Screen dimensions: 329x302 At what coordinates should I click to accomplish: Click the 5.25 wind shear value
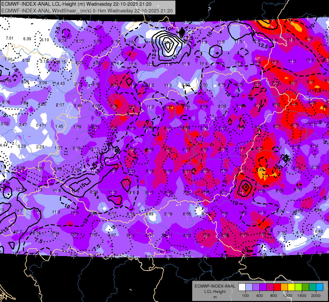97,42
